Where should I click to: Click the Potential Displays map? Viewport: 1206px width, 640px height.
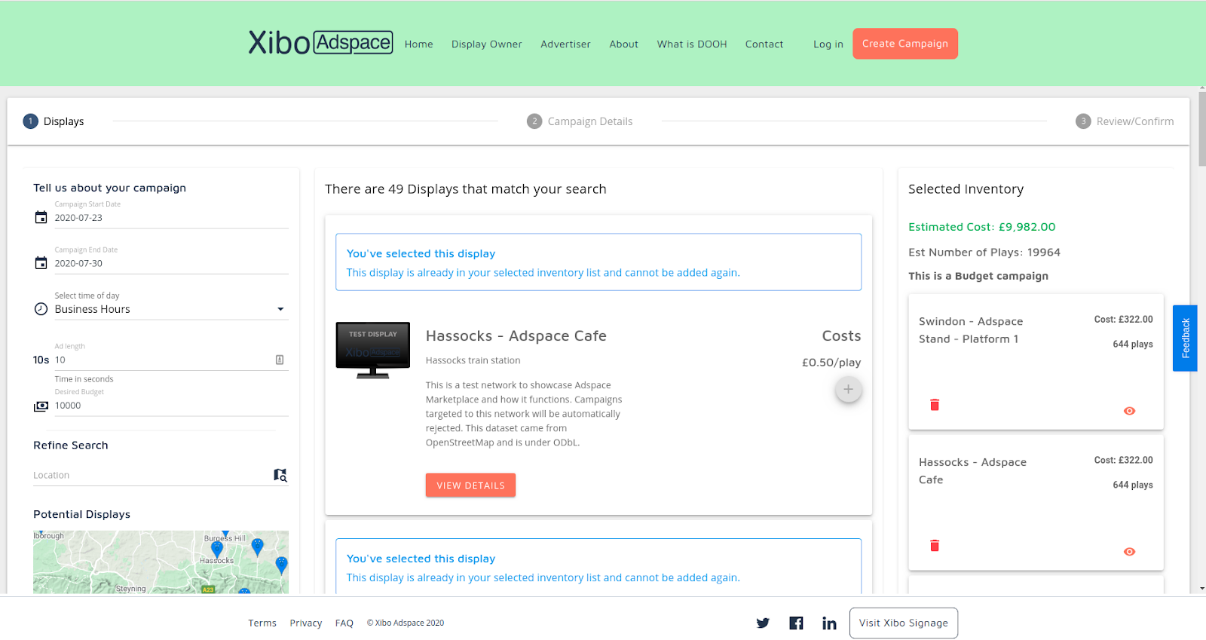(161, 562)
